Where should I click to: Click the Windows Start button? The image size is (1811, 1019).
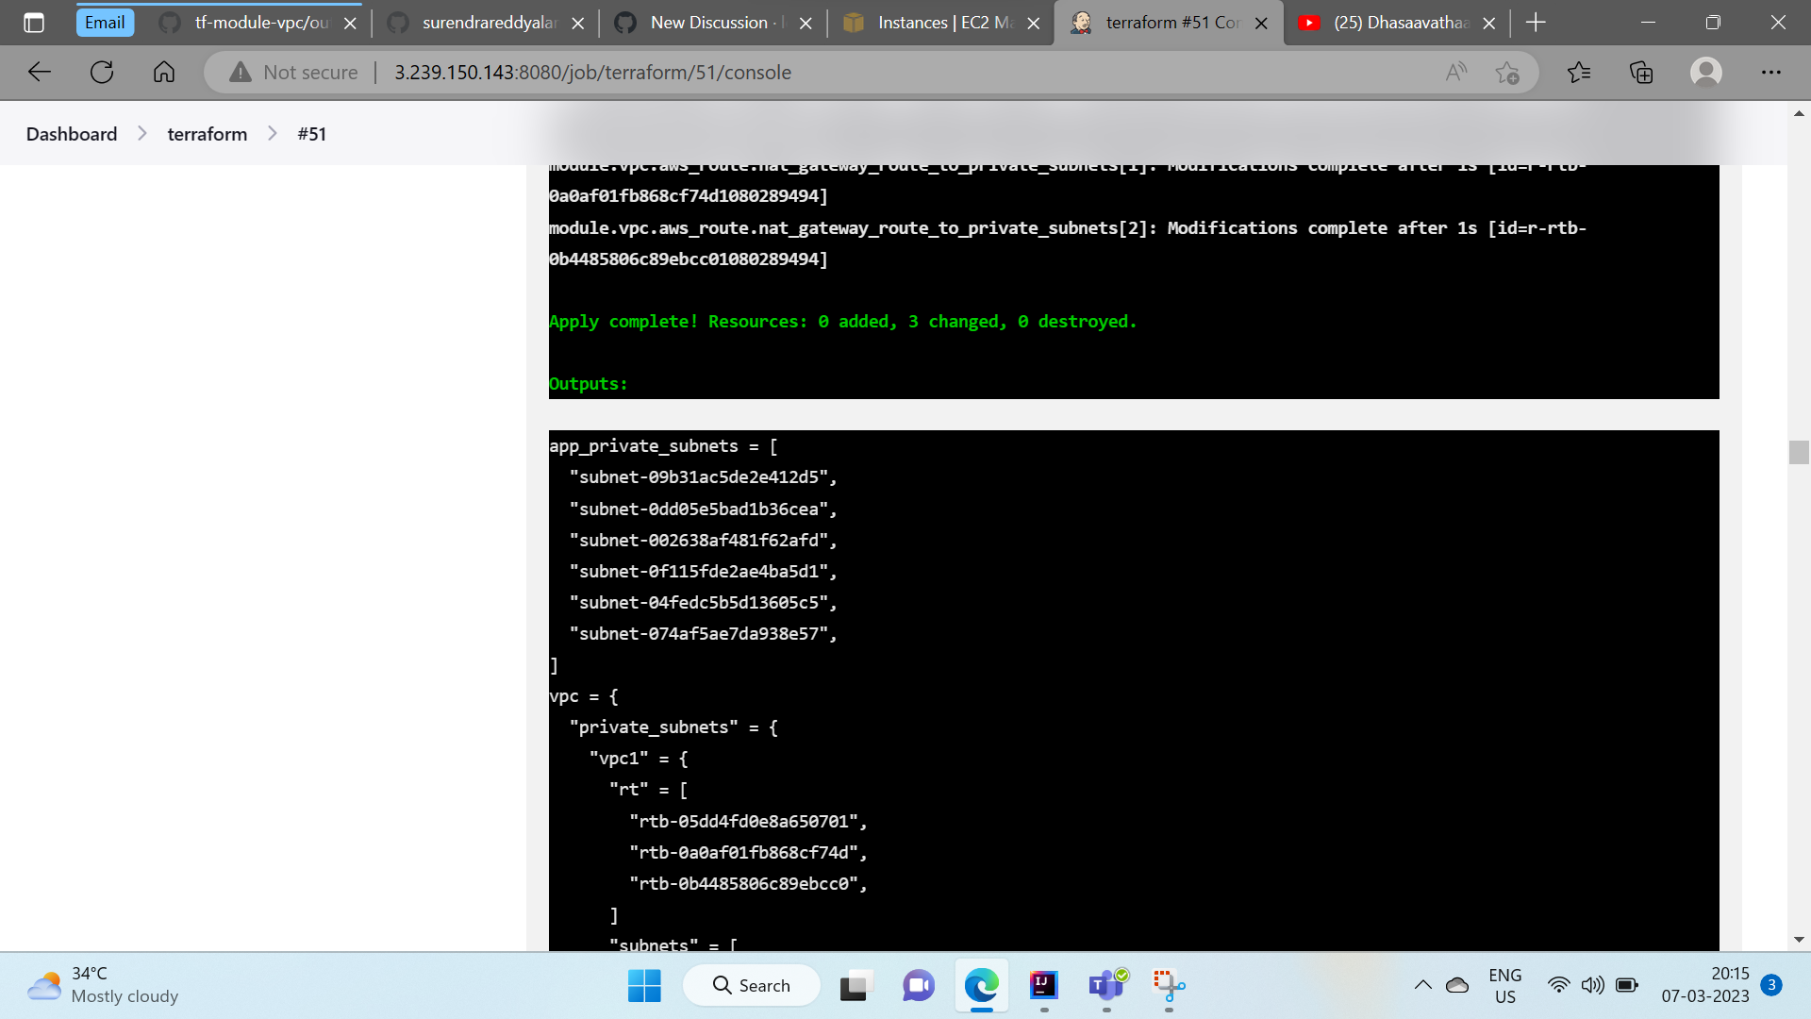(644, 985)
